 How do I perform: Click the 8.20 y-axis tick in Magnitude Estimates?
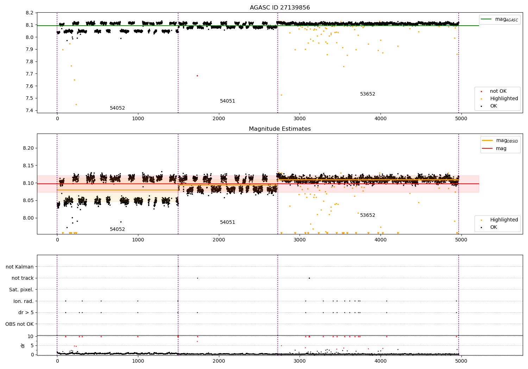click(28, 148)
